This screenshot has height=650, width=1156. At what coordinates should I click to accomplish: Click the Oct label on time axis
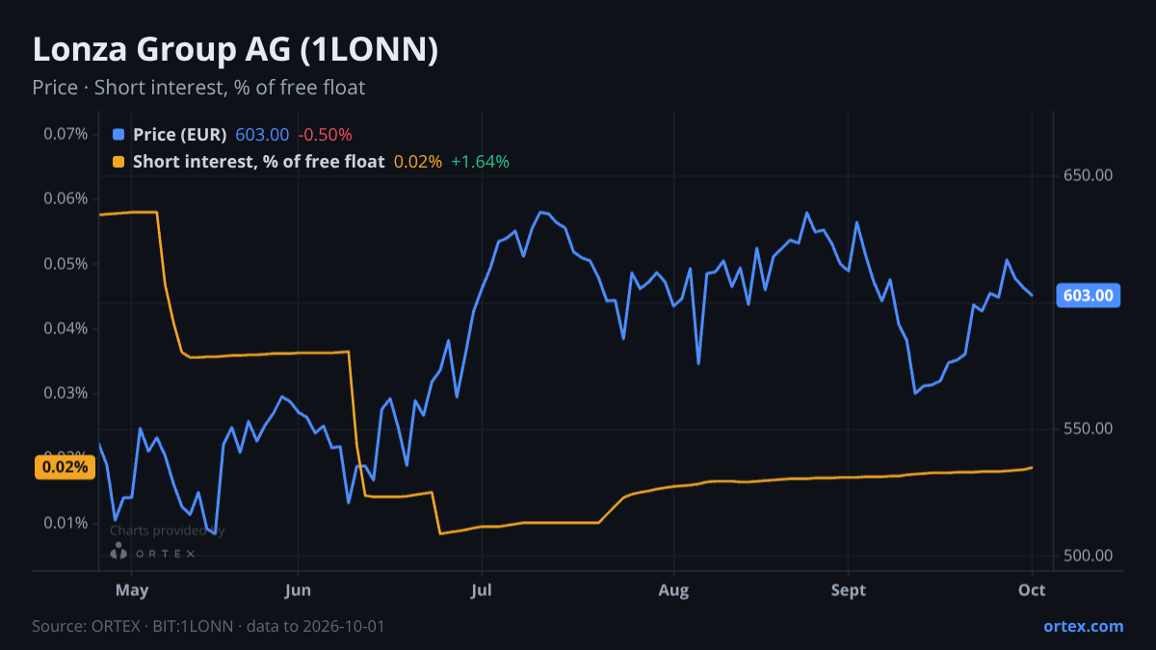pyautogui.click(x=1033, y=590)
